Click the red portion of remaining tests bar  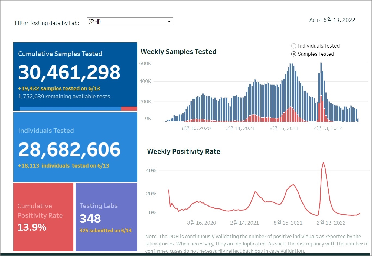tap(129, 108)
